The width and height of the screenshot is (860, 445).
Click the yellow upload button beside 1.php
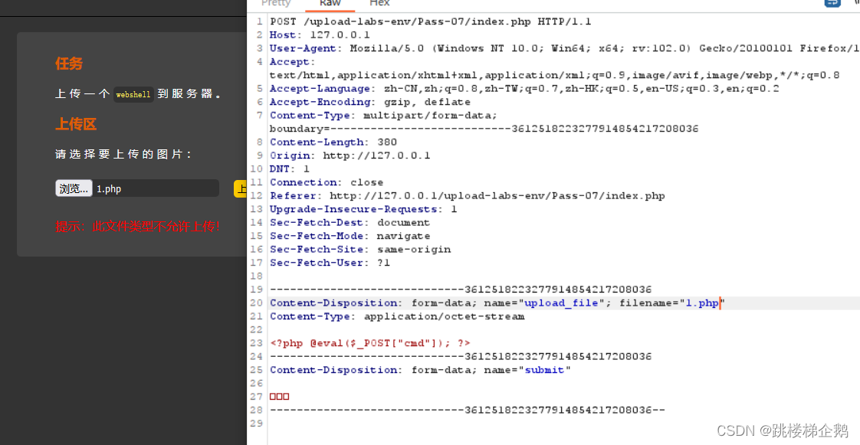240,188
